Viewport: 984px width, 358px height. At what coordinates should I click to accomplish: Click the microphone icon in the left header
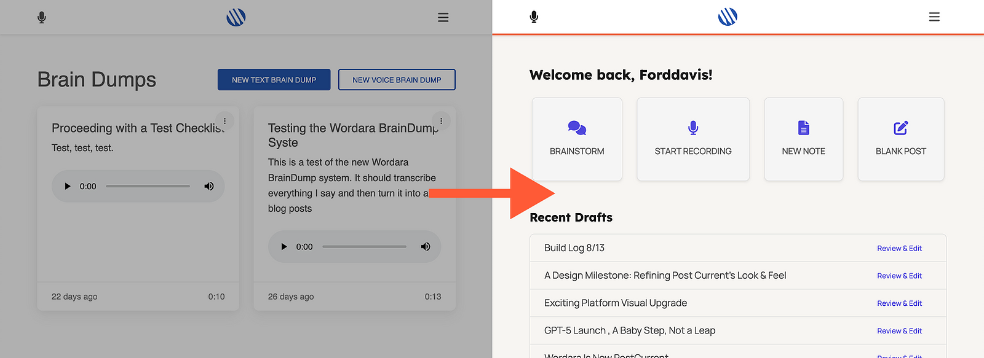click(x=42, y=17)
